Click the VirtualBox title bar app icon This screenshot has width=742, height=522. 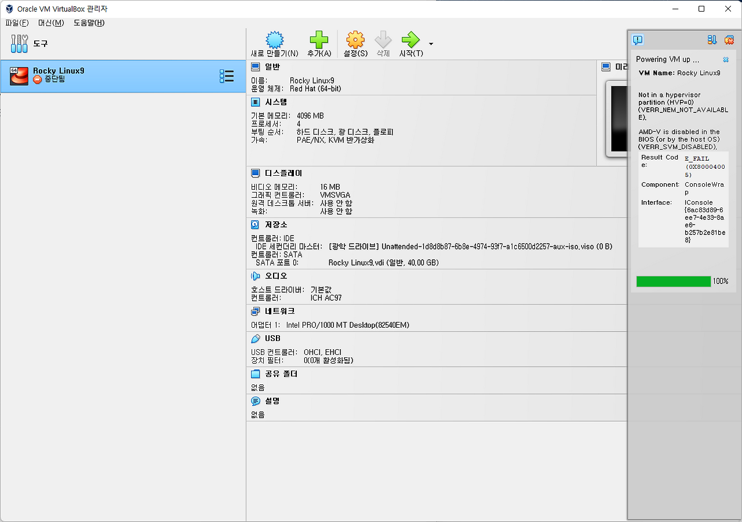click(9, 9)
